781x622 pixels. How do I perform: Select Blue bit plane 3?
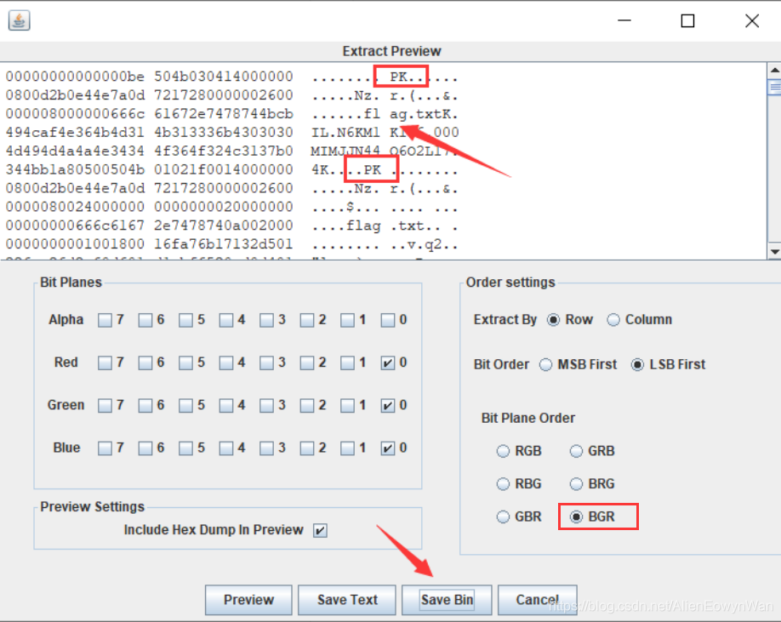(x=266, y=448)
